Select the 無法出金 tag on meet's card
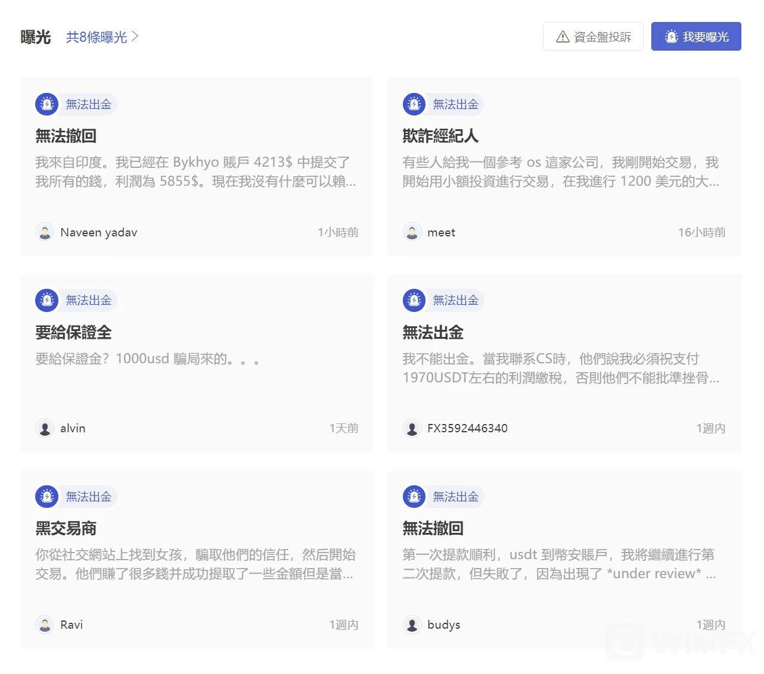Image resolution: width=764 pixels, height=674 pixels. coord(456,104)
